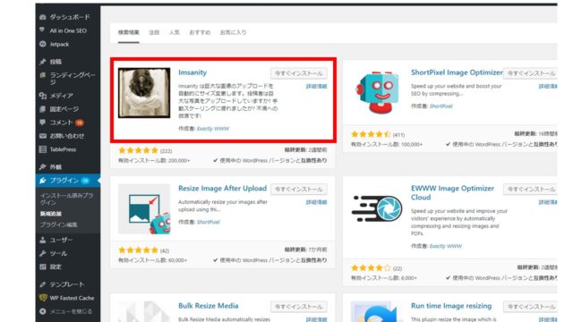Viewport: 573px width, 322px height.
Task: Open ShortPixel author link under Resize Image After Upload
Action: pos(209,222)
